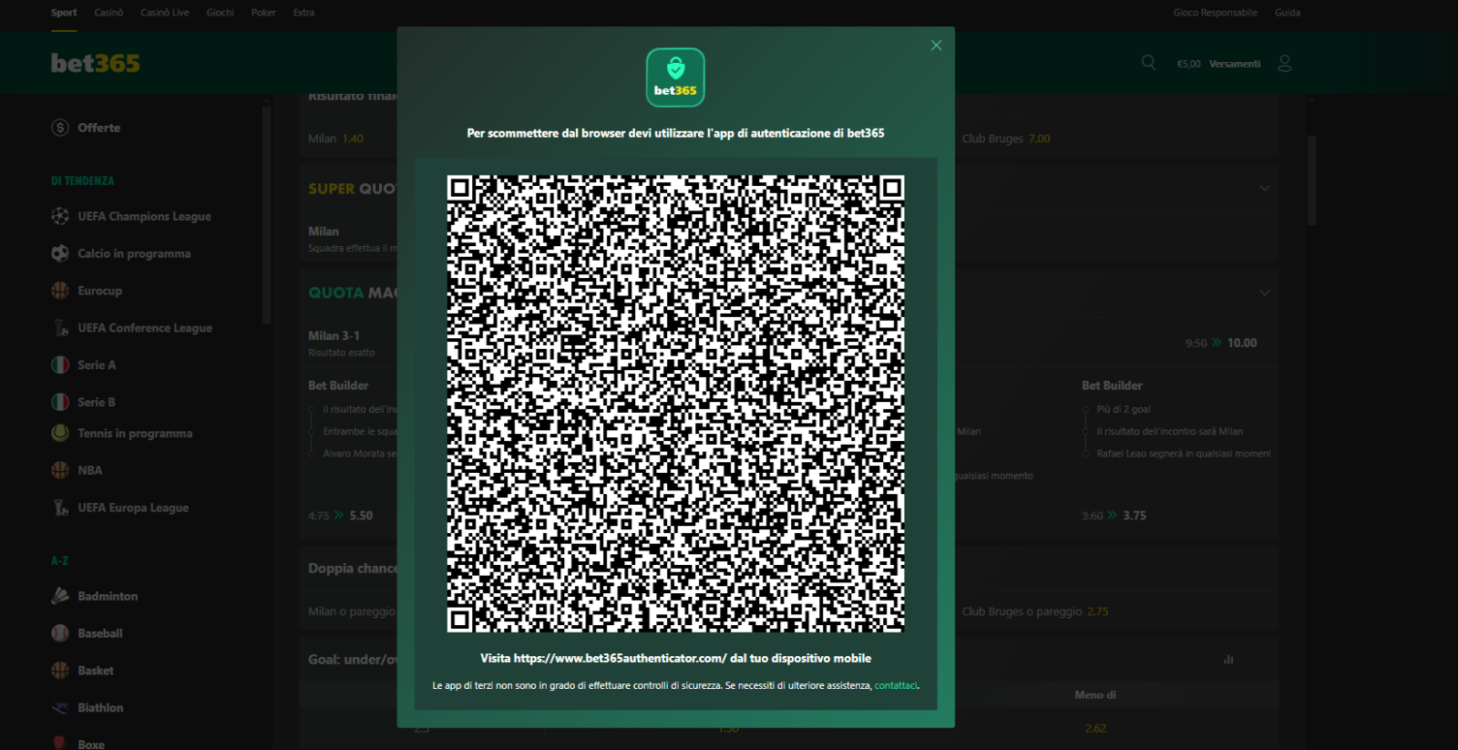Click the QR code image

675,404
